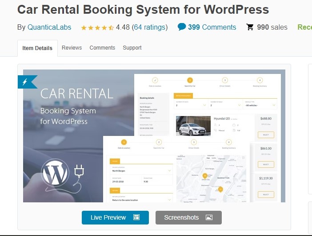Click the layout icon in Live Preview
Viewport: 312px width, 236px height.
(136, 217)
